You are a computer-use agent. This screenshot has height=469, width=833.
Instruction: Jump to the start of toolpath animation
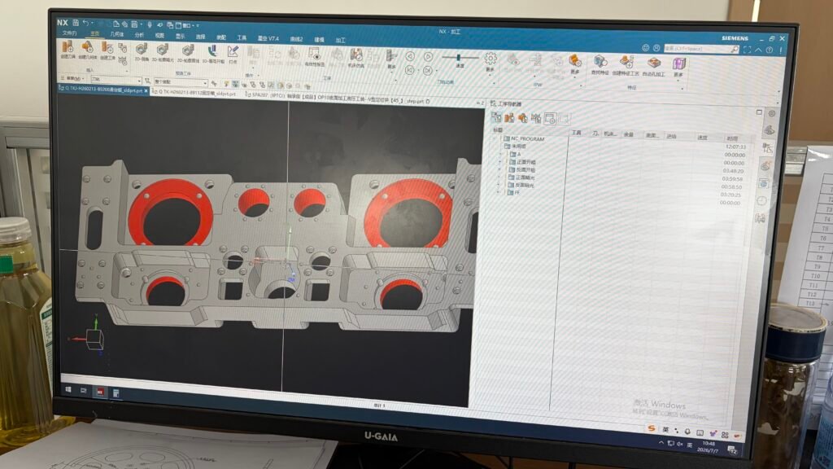[410, 70]
